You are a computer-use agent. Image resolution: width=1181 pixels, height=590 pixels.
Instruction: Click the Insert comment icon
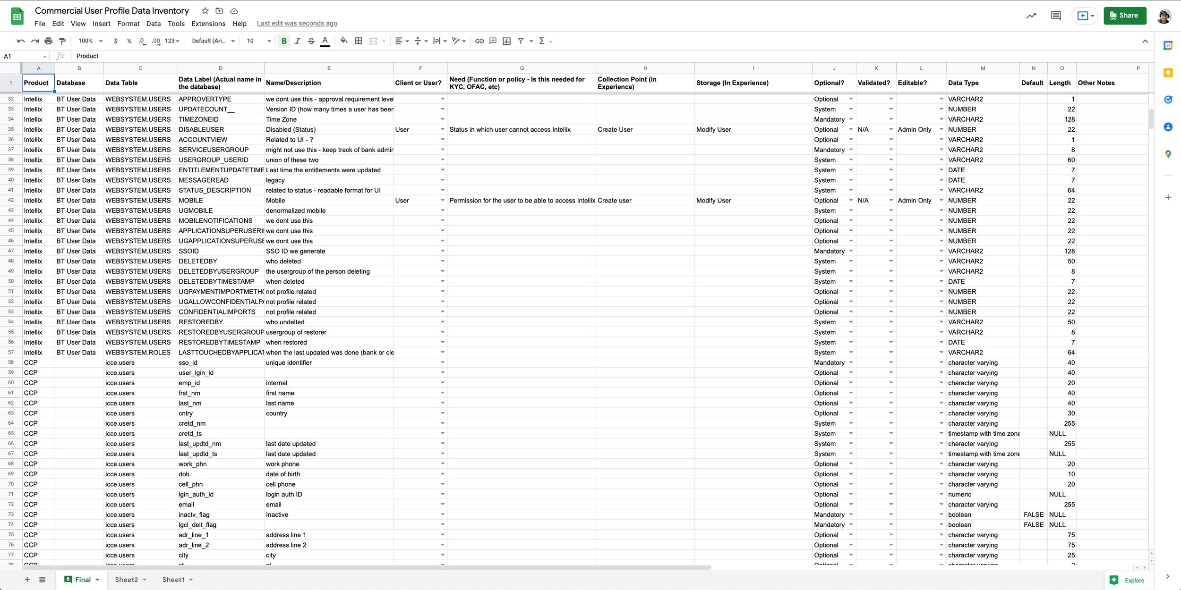point(493,41)
